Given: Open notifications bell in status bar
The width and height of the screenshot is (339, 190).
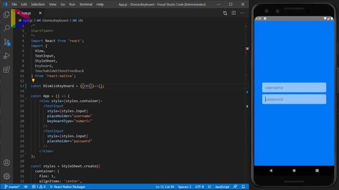Looking at the screenshot, I should point(243,186).
